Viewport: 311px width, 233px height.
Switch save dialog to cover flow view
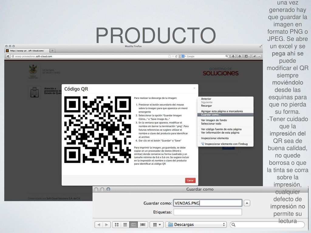pyautogui.click(x=143, y=225)
